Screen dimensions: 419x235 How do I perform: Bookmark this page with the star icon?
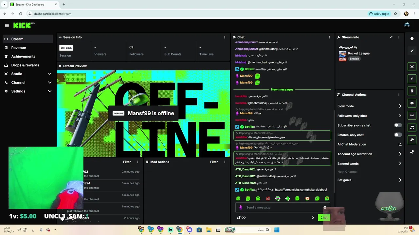point(395,14)
